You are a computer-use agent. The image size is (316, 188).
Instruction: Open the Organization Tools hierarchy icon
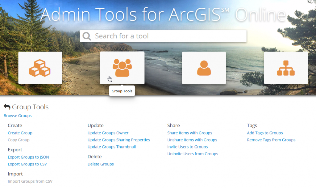(285, 67)
